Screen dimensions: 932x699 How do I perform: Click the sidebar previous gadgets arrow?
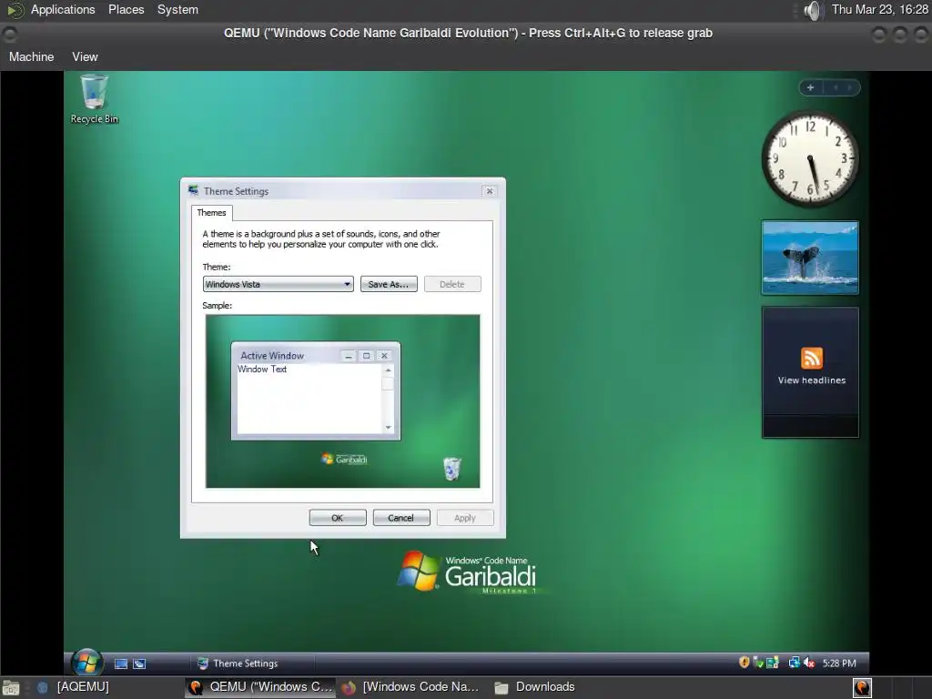[836, 87]
